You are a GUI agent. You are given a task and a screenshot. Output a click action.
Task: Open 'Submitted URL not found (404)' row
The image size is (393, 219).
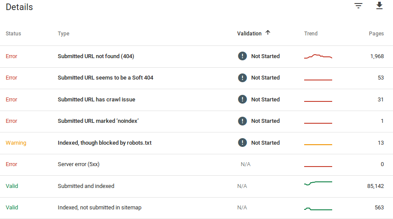tap(96, 56)
